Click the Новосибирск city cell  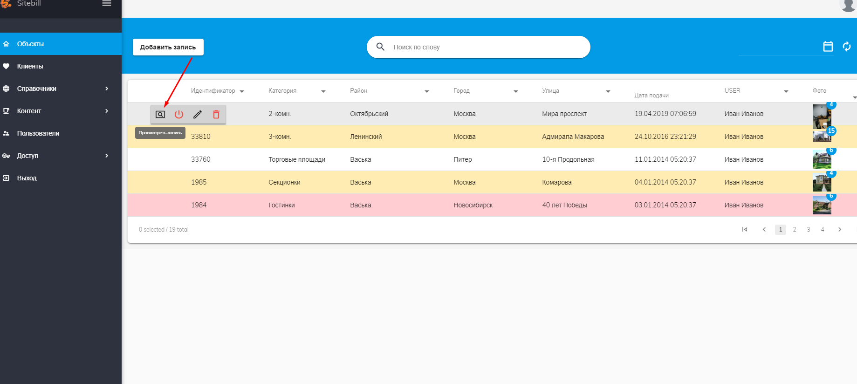(x=473, y=205)
